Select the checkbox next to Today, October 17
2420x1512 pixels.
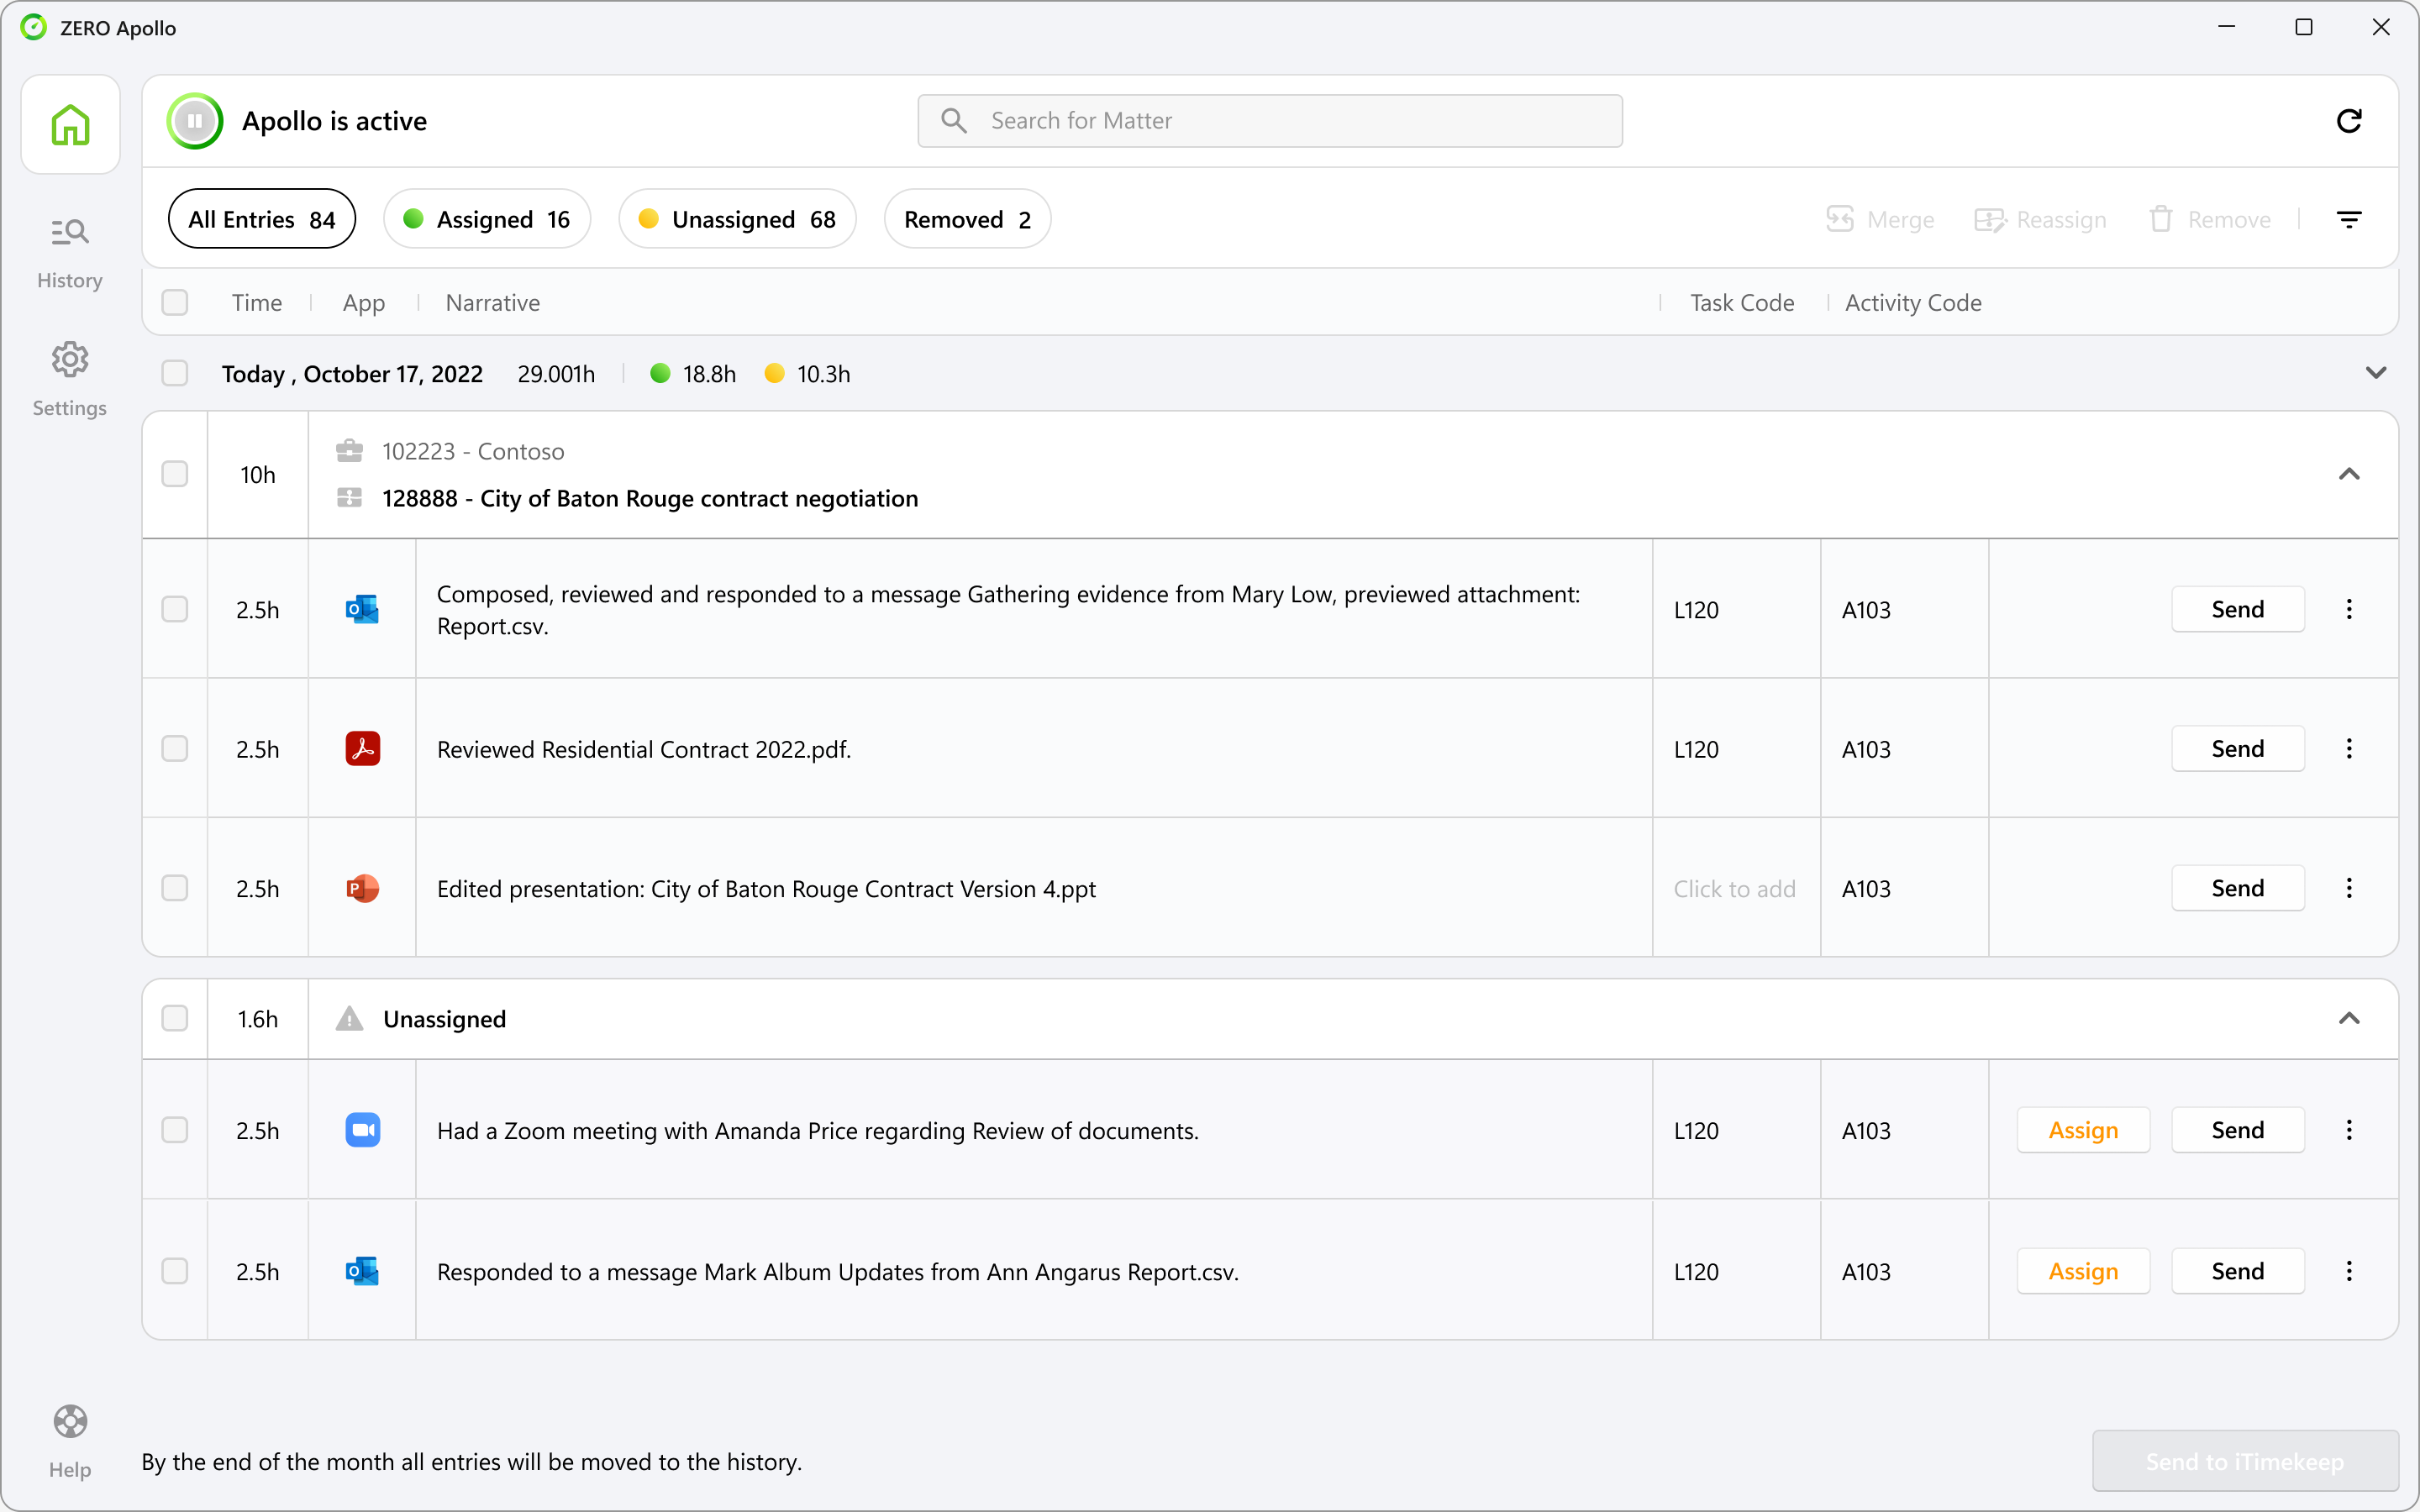tap(175, 373)
